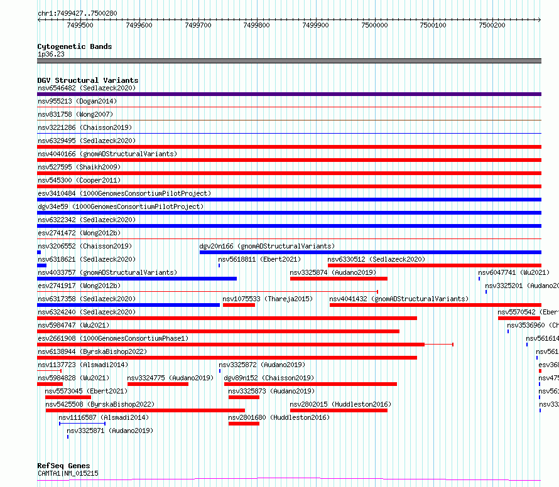The image size is (559, 487).
Task: Open nsv6329495 (Sedlazeck2020) variant entry
Action: pos(87,141)
